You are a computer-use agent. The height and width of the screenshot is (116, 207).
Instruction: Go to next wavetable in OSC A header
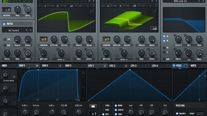93,1
